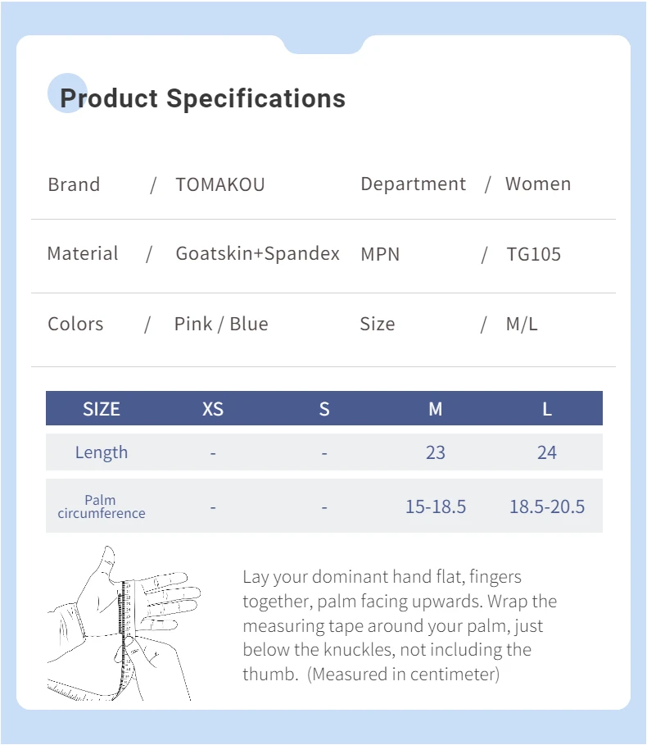Click the XS column header
647x745 pixels.
pyautogui.click(x=213, y=409)
